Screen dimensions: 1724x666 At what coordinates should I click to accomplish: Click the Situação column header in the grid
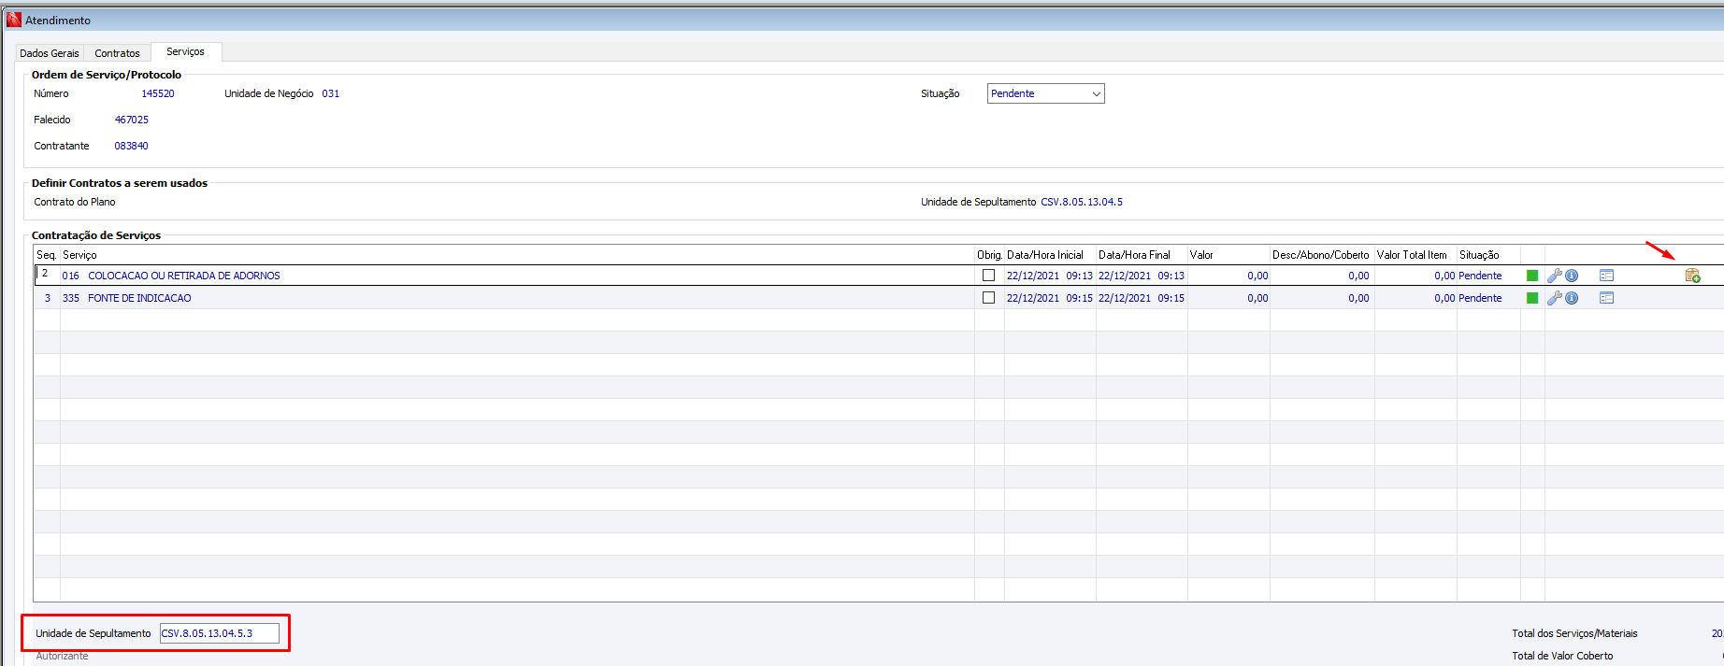(x=1488, y=255)
